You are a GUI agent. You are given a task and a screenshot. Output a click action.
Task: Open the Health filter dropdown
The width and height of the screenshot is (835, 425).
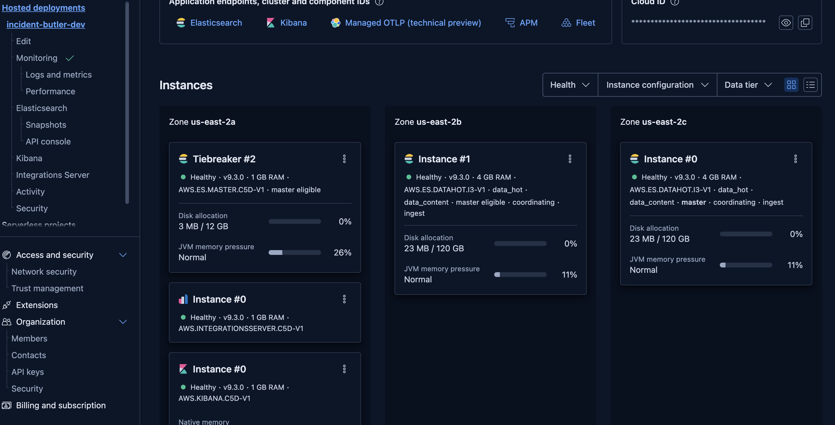click(x=570, y=85)
